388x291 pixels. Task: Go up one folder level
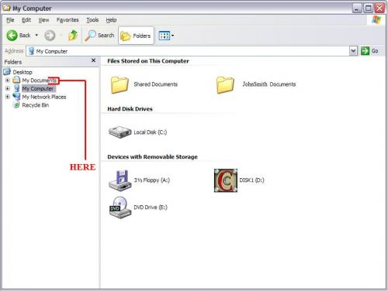[x=73, y=36]
